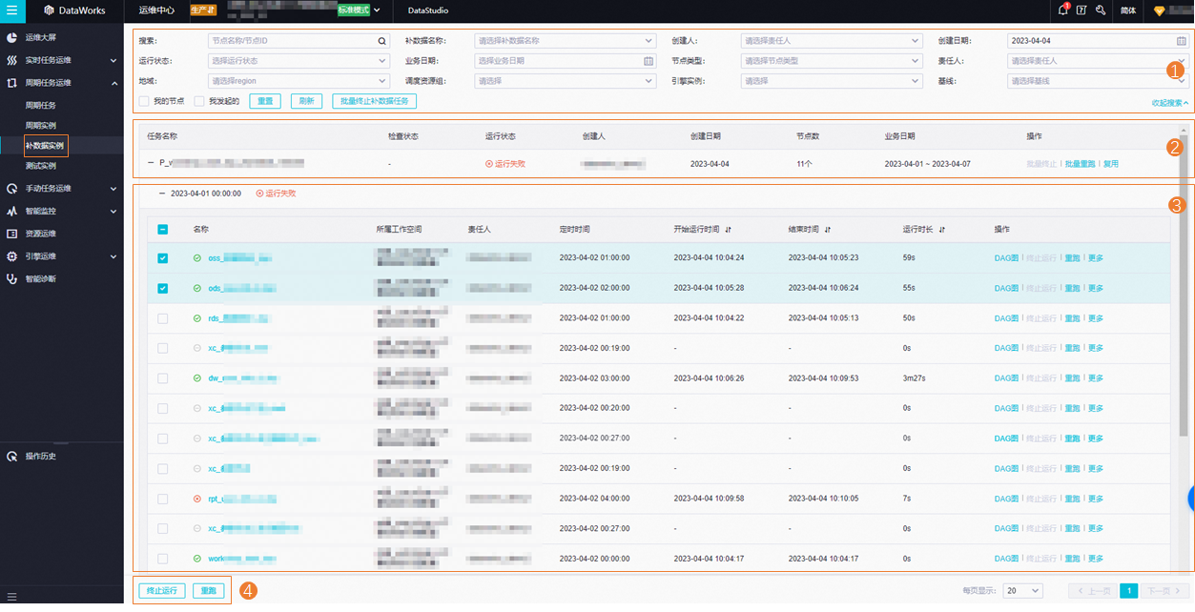Open DAG图 for the oss_ row
The width and height of the screenshot is (1195, 612).
(1006, 258)
